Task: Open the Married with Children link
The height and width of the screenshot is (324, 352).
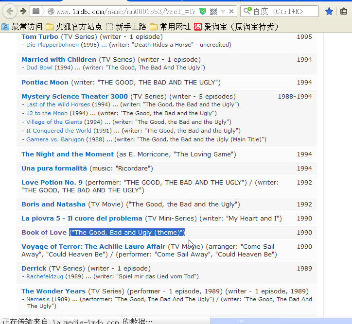Action: [x=59, y=60]
